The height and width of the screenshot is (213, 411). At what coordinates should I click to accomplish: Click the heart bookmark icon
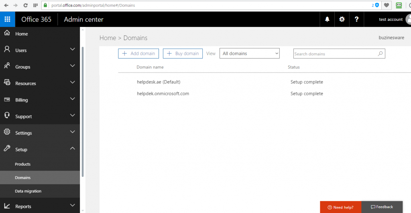click(x=387, y=5)
